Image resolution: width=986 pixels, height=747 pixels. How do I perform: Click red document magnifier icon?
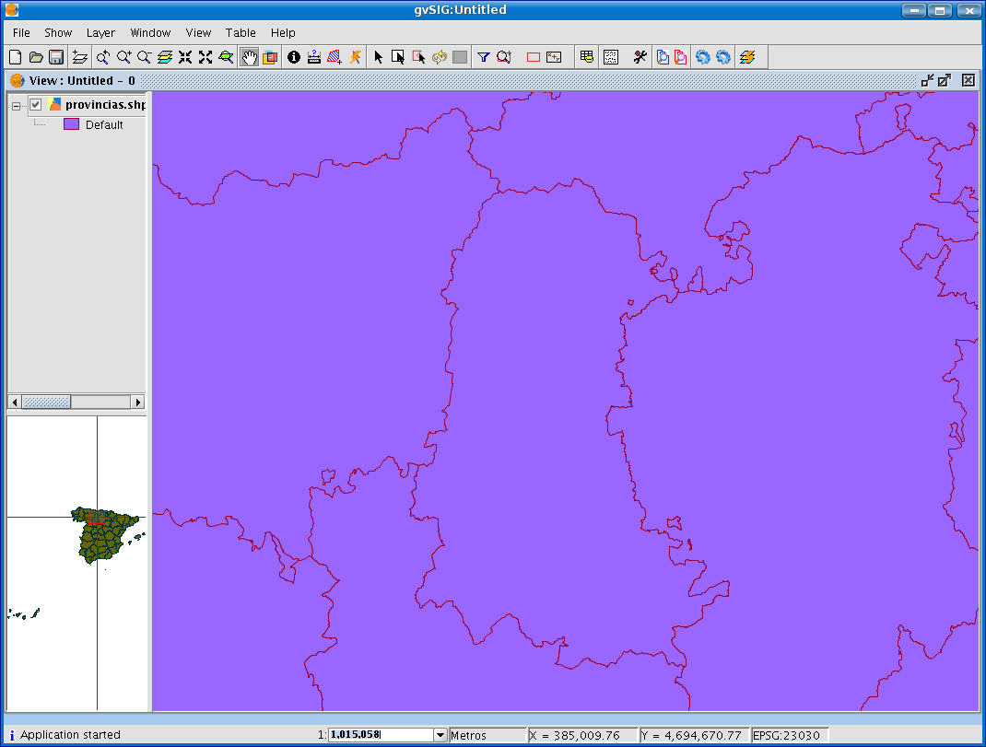(680, 57)
